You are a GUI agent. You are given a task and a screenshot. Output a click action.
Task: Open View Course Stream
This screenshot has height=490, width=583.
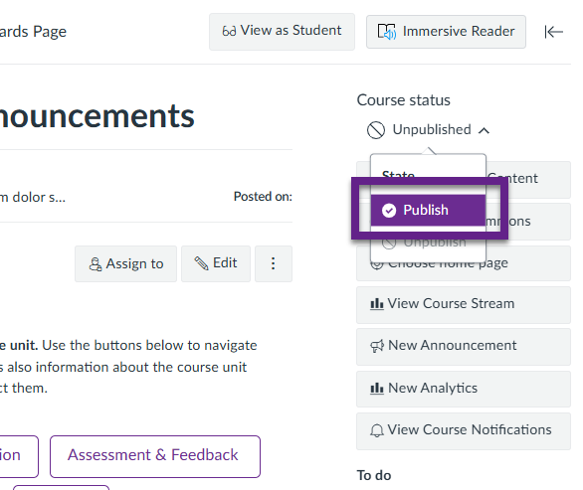click(x=464, y=304)
